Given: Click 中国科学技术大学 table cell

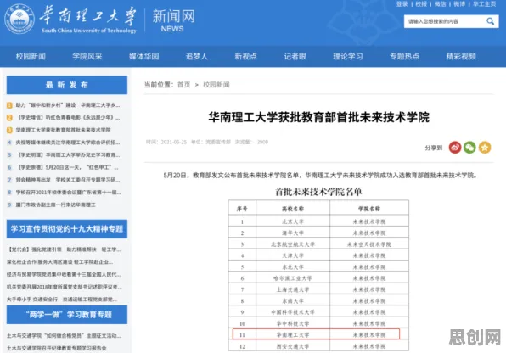Looking at the screenshot, I should point(293,312).
